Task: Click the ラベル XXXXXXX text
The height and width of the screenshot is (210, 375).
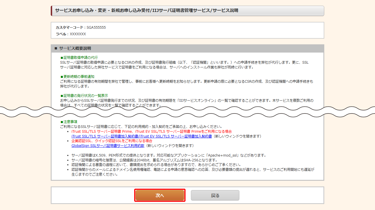Action: pos(71,34)
